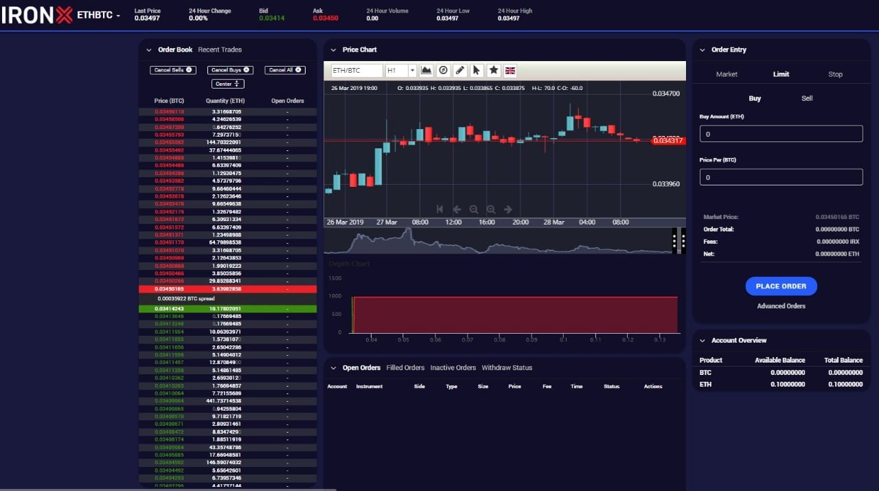Zoom in the price chart
879x491 pixels.
pyautogui.click(x=491, y=209)
